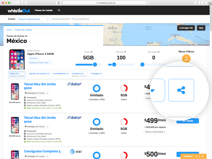Viewport: 212px width, 159px height.
Task: Click the Mensajes info icon
Action: coord(159,52)
